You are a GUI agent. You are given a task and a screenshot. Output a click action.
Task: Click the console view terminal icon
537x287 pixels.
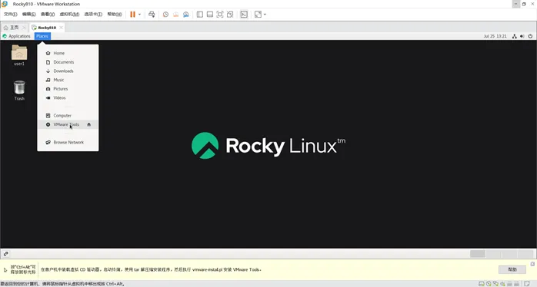[x=244, y=15]
